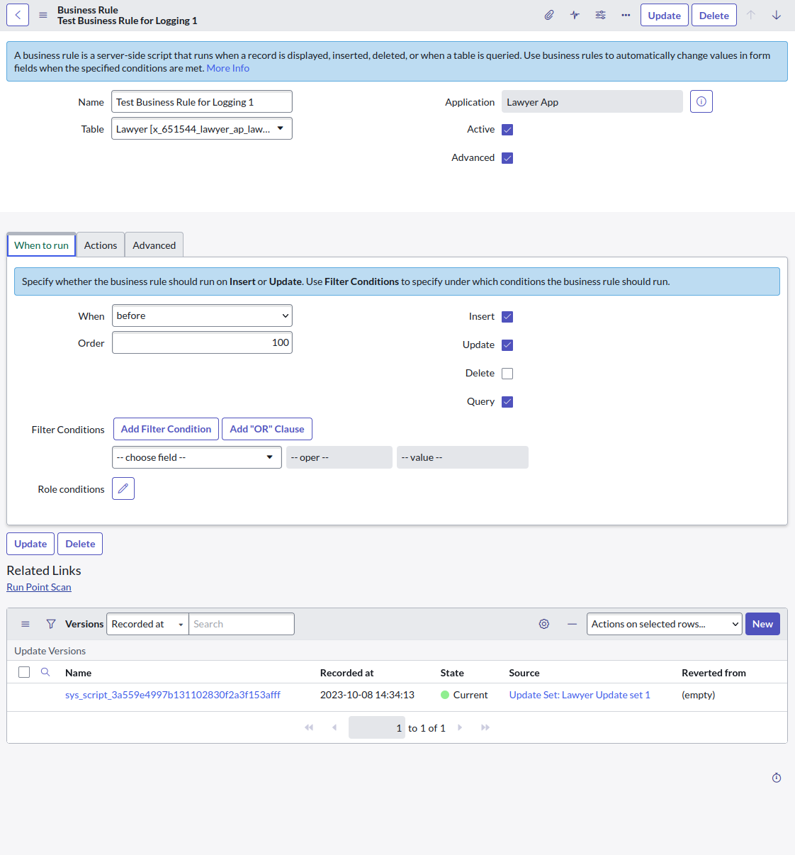Click New button in Versions list

[762, 624]
